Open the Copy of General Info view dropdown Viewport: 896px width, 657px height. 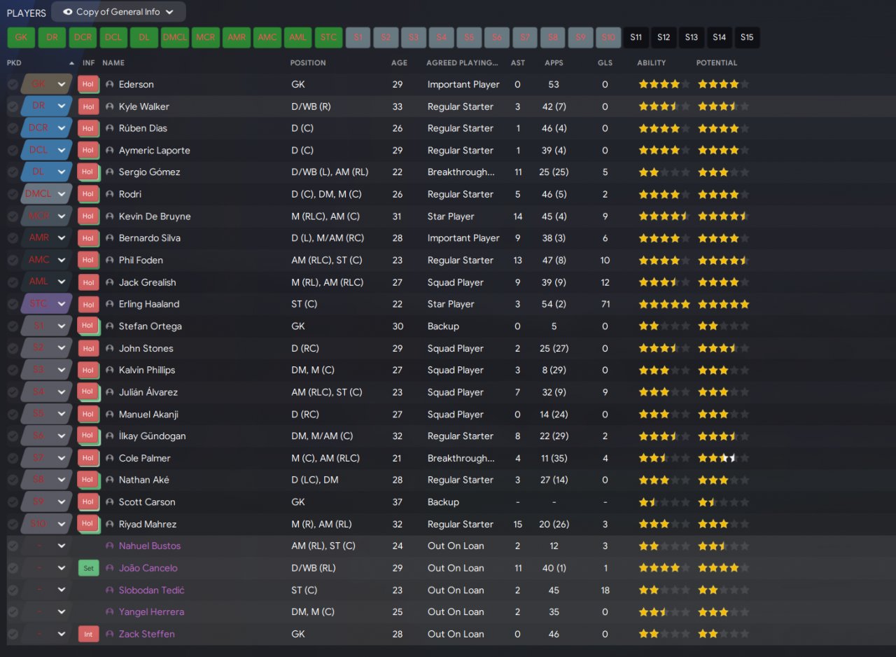pyautogui.click(x=118, y=12)
